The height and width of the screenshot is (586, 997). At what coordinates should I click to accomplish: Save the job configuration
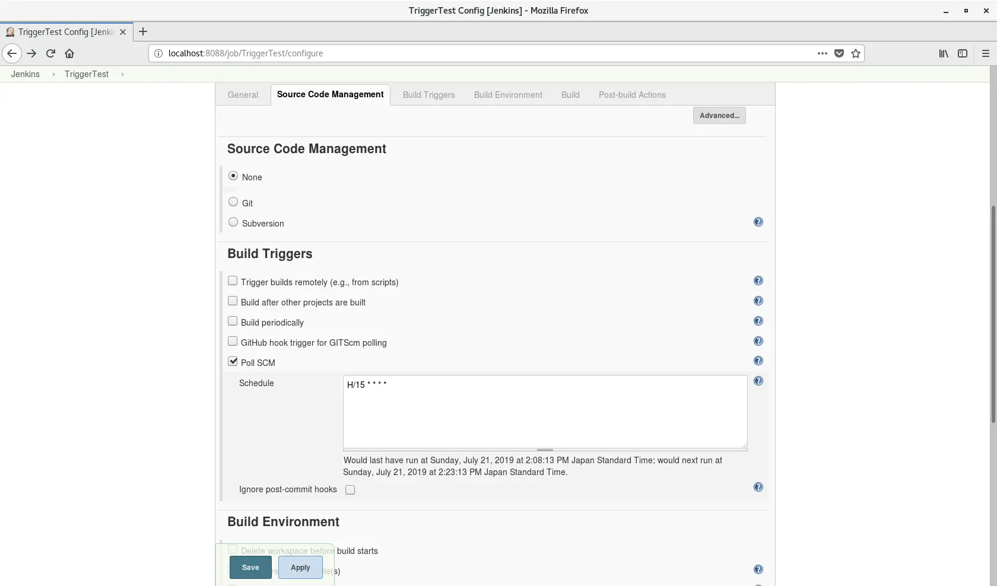[250, 568]
